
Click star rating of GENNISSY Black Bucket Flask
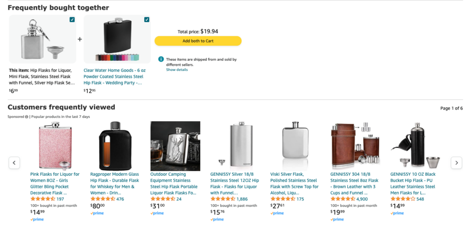coord(402,199)
